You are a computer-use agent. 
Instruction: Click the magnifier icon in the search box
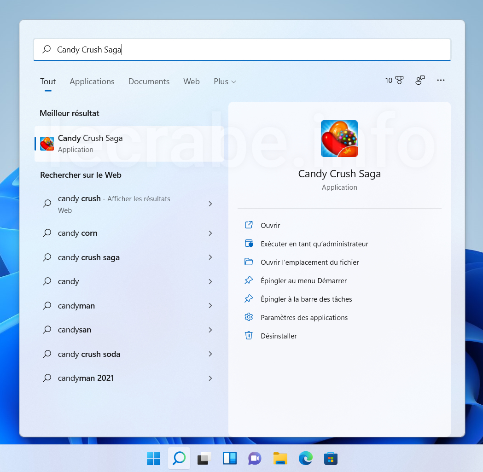tap(47, 49)
